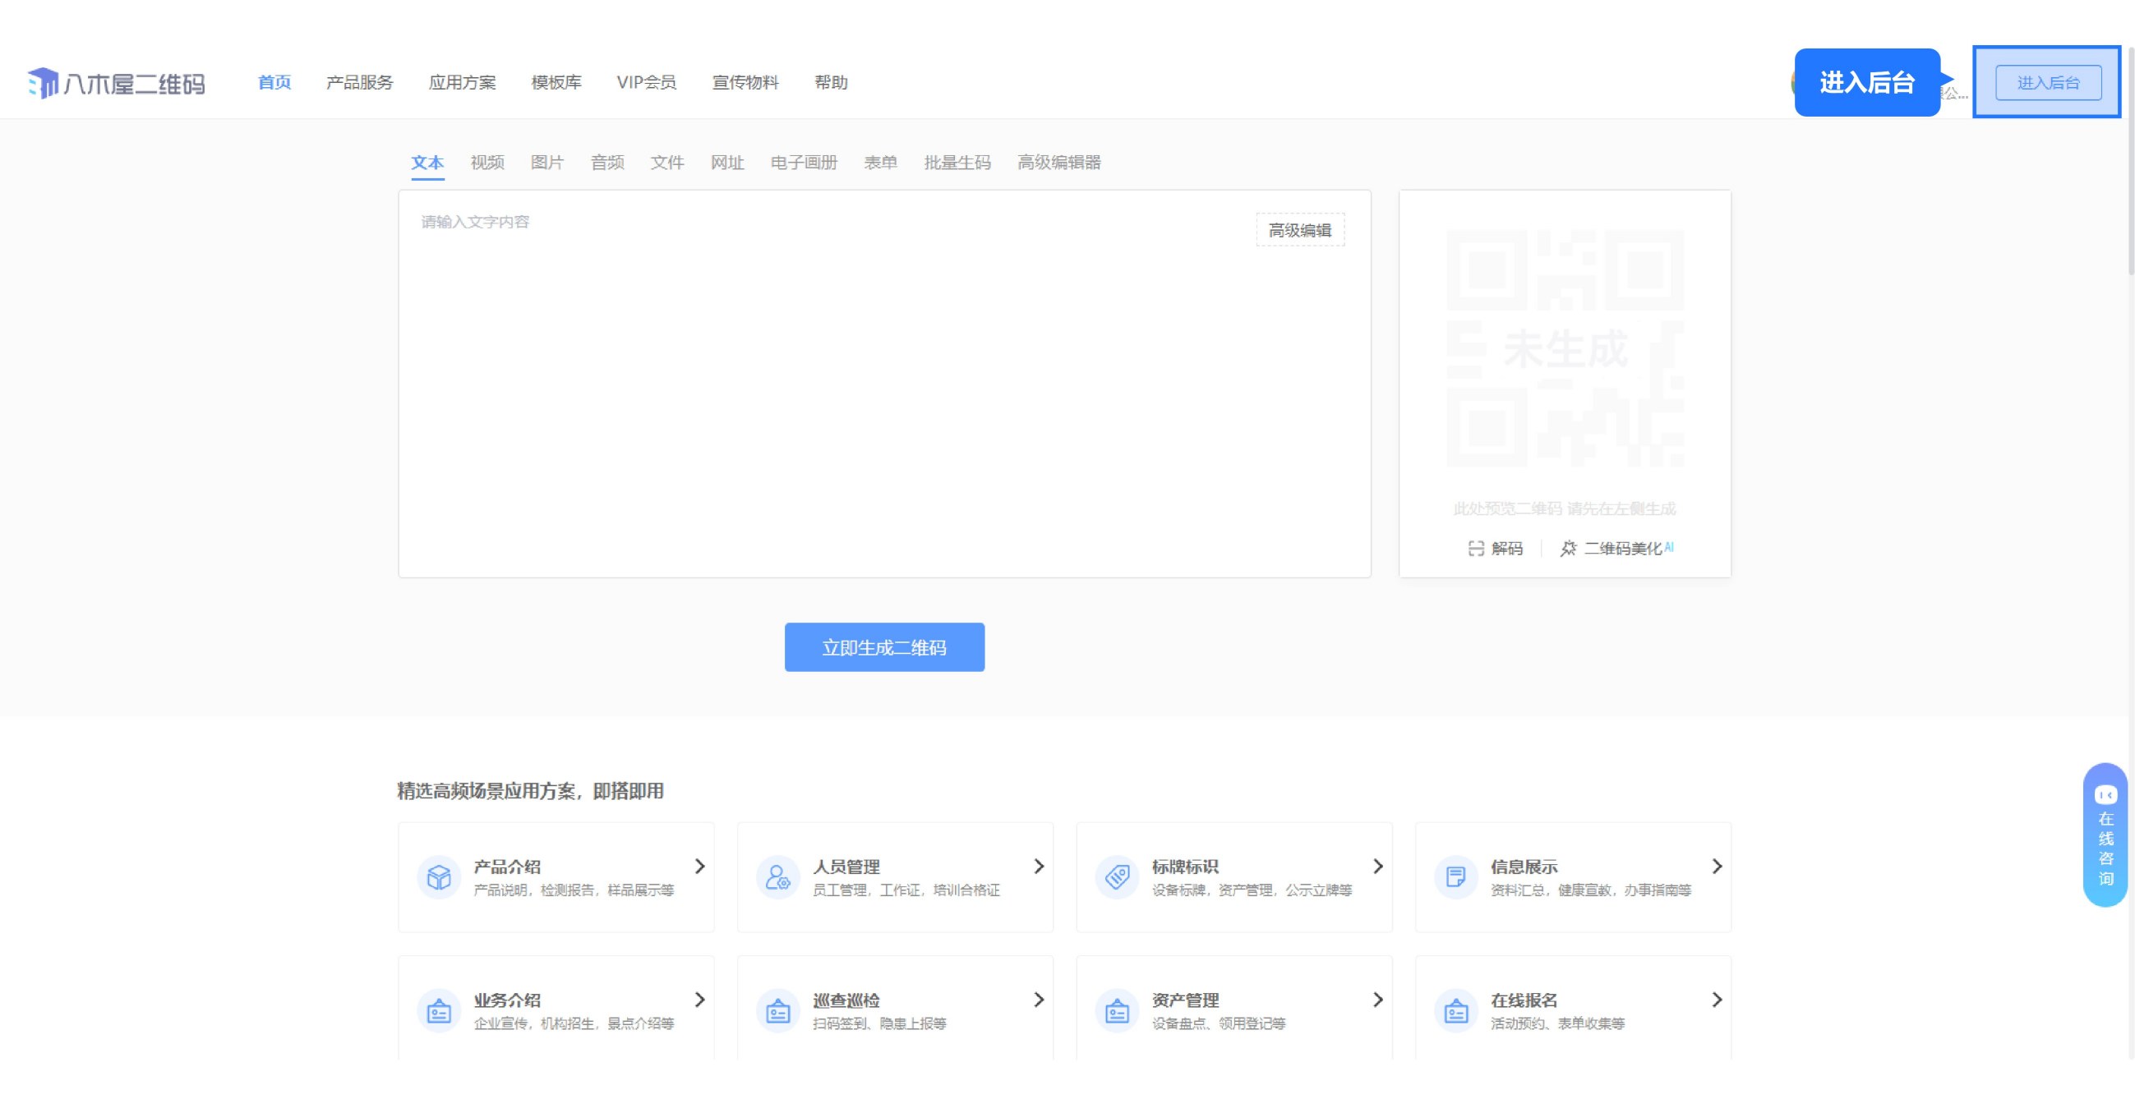Switch to the 表单 tab
Viewport: 2135px width, 1099px height.
880,163
